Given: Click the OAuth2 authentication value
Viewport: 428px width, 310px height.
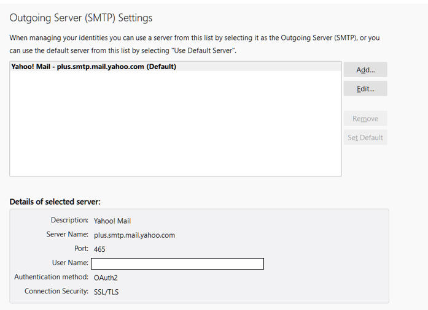Looking at the screenshot, I should [106, 278].
